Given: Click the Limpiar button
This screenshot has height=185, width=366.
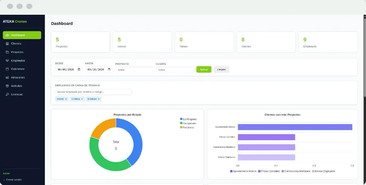Looking at the screenshot, I should coord(221,69).
